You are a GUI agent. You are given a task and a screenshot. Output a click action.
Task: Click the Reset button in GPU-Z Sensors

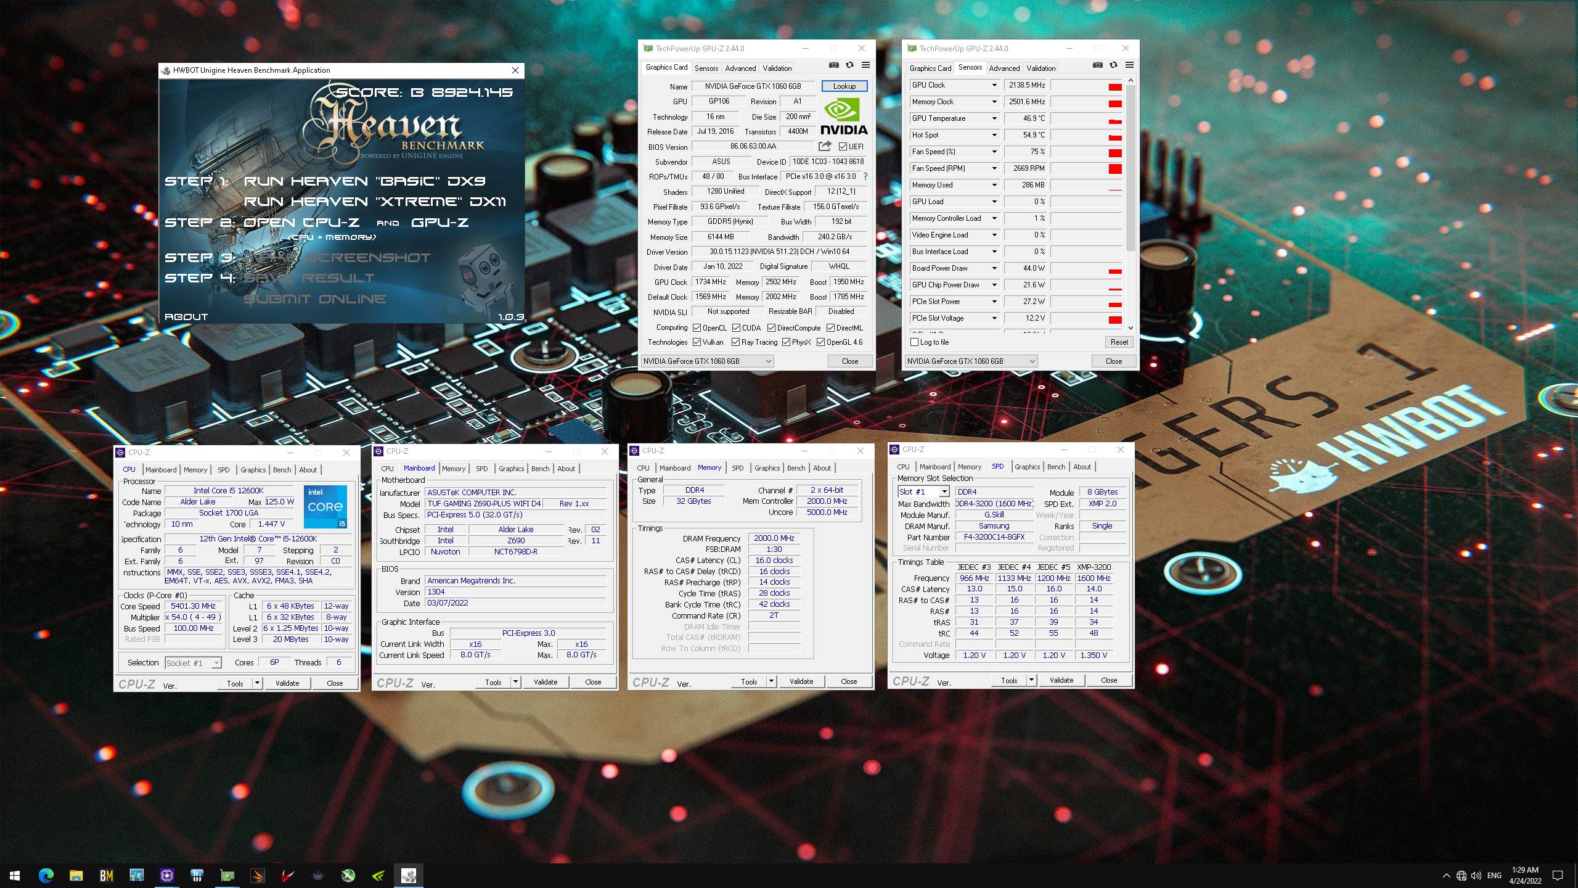click(x=1119, y=342)
